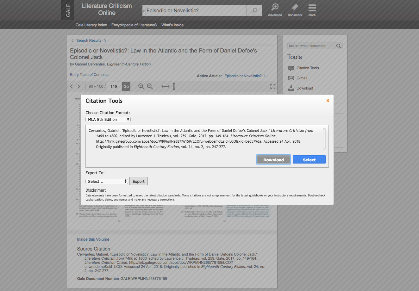Click the Gale Document Number text

tap(122, 279)
